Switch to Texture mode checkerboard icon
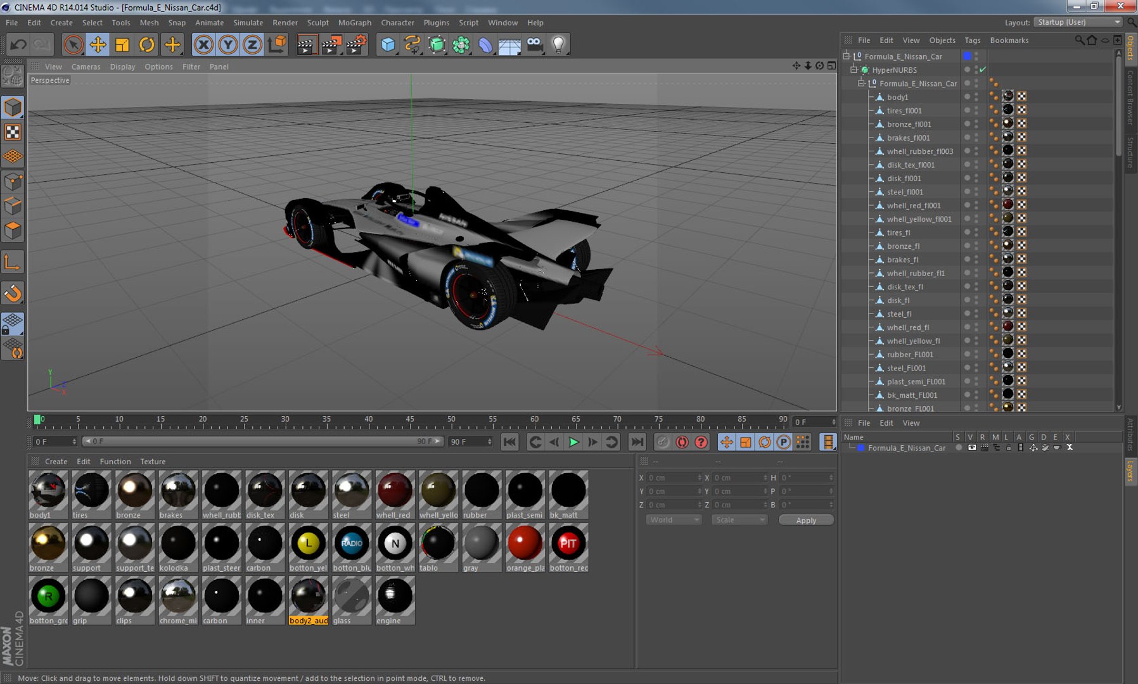This screenshot has width=1138, height=684. tap(13, 132)
